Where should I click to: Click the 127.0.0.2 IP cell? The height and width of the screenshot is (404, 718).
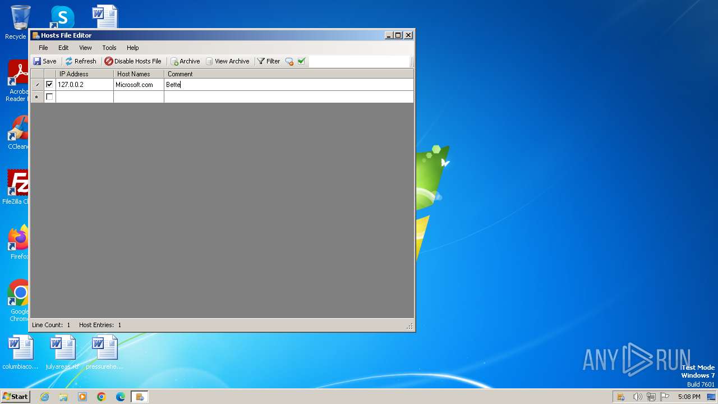(x=85, y=85)
